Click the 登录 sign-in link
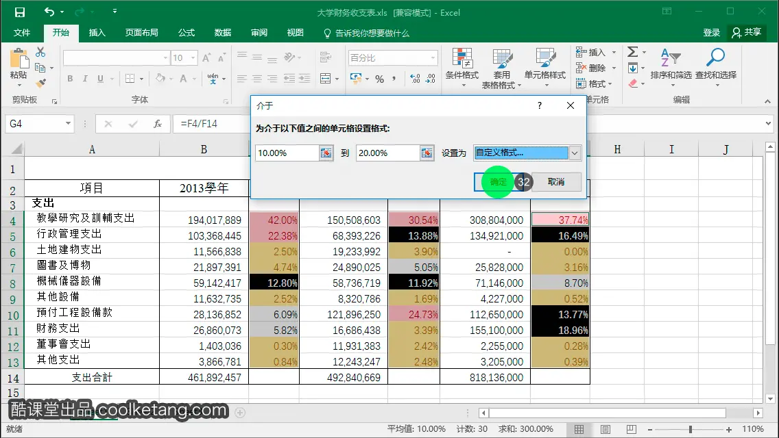779x438 pixels. click(x=711, y=33)
